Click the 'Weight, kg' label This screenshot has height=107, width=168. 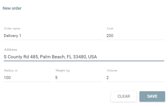click(x=63, y=71)
